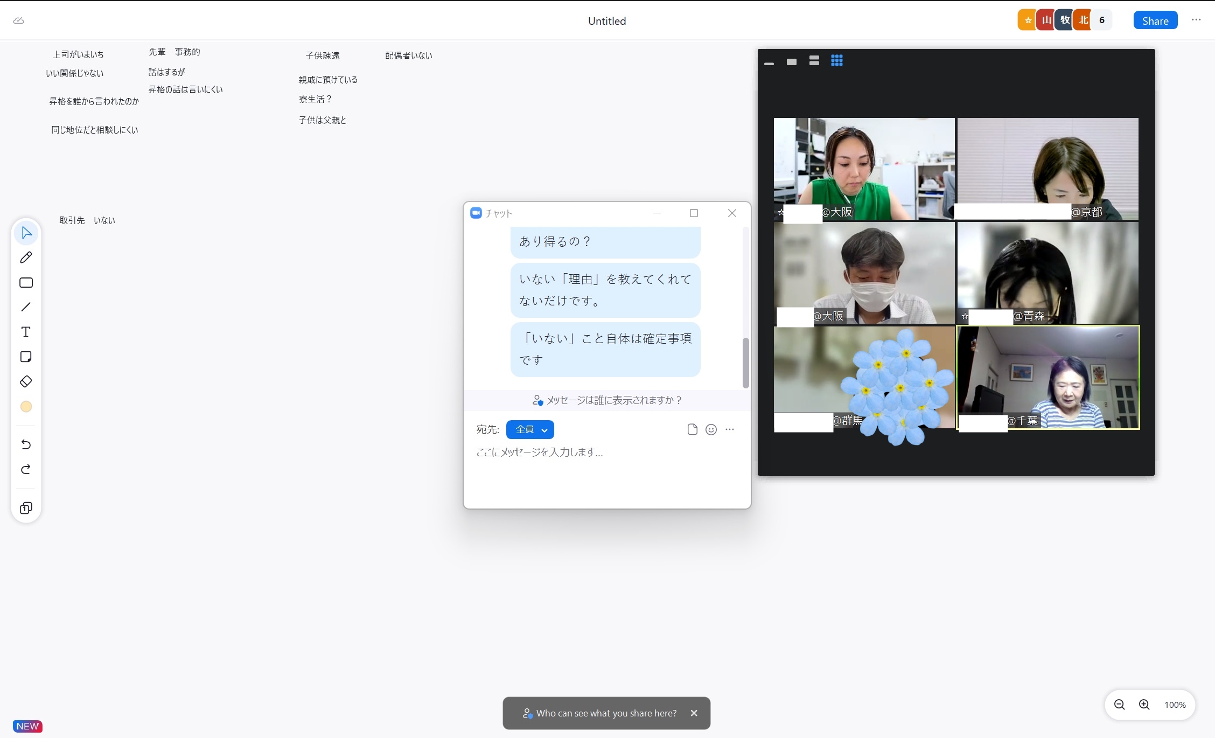This screenshot has width=1215, height=738.
Task: Open the pages panel icon
Action: [x=26, y=508]
